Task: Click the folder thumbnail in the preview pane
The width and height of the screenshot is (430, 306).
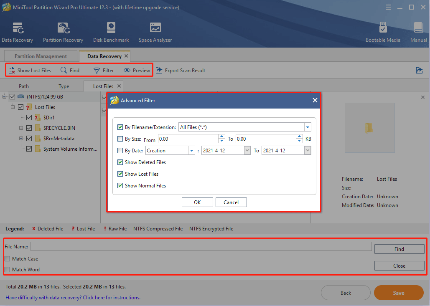Action: click(x=369, y=128)
